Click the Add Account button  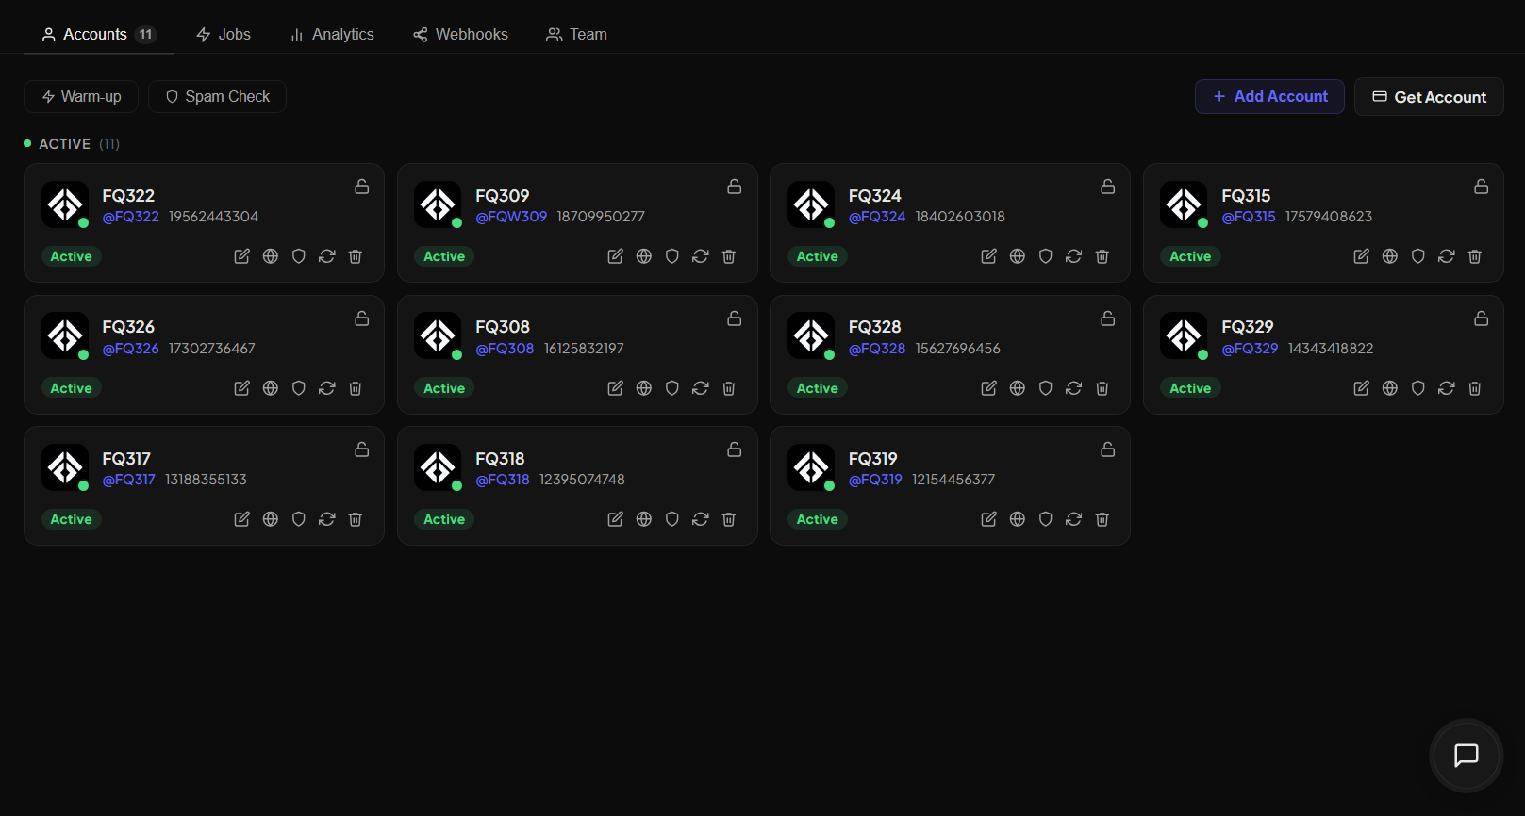point(1269,96)
